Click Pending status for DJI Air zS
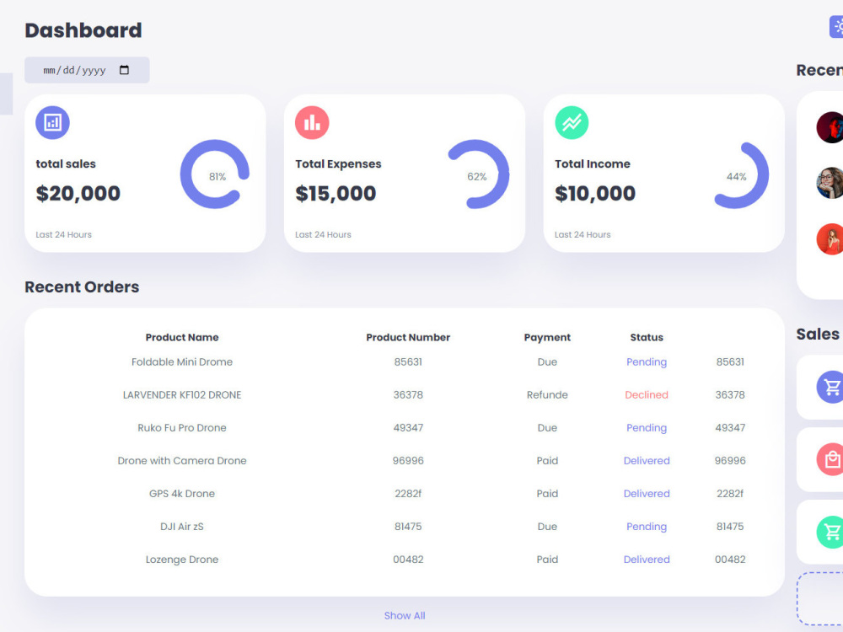The image size is (843, 632). tap(647, 526)
